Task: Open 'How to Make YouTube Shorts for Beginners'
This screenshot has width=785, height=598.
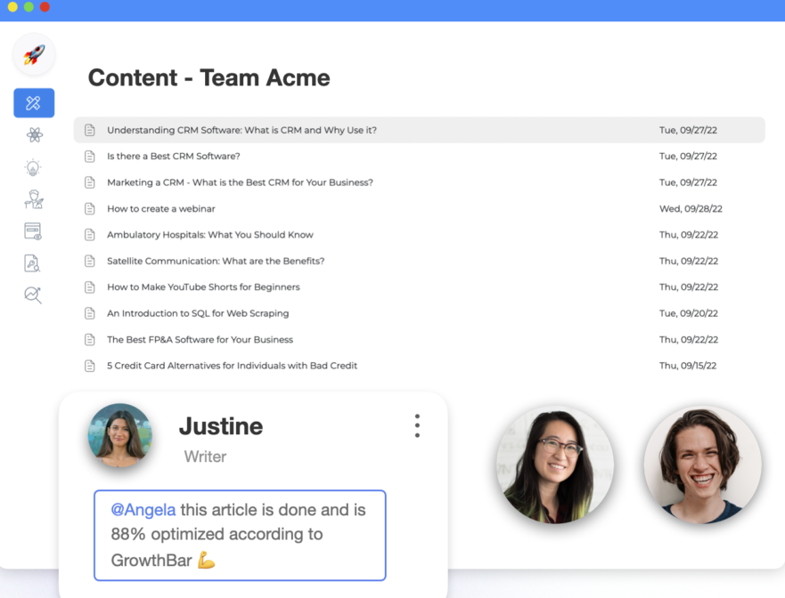Action: point(203,287)
